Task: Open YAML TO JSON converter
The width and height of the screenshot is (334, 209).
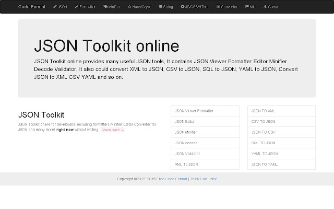Action: pyautogui.click(x=264, y=154)
